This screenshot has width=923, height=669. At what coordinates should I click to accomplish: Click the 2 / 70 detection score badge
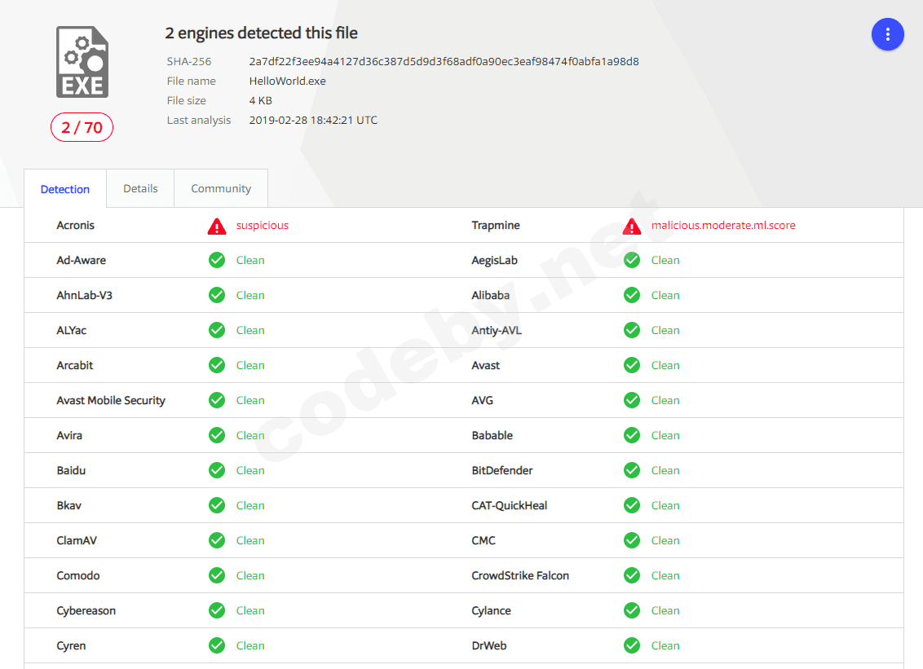82,127
